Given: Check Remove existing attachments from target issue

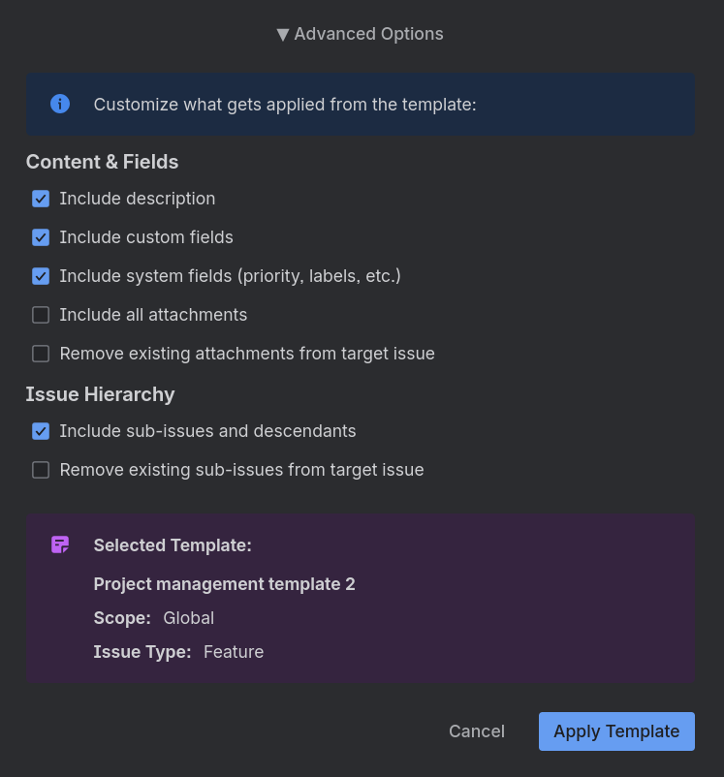Looking at the screenshot, I should tap(41, 354).
